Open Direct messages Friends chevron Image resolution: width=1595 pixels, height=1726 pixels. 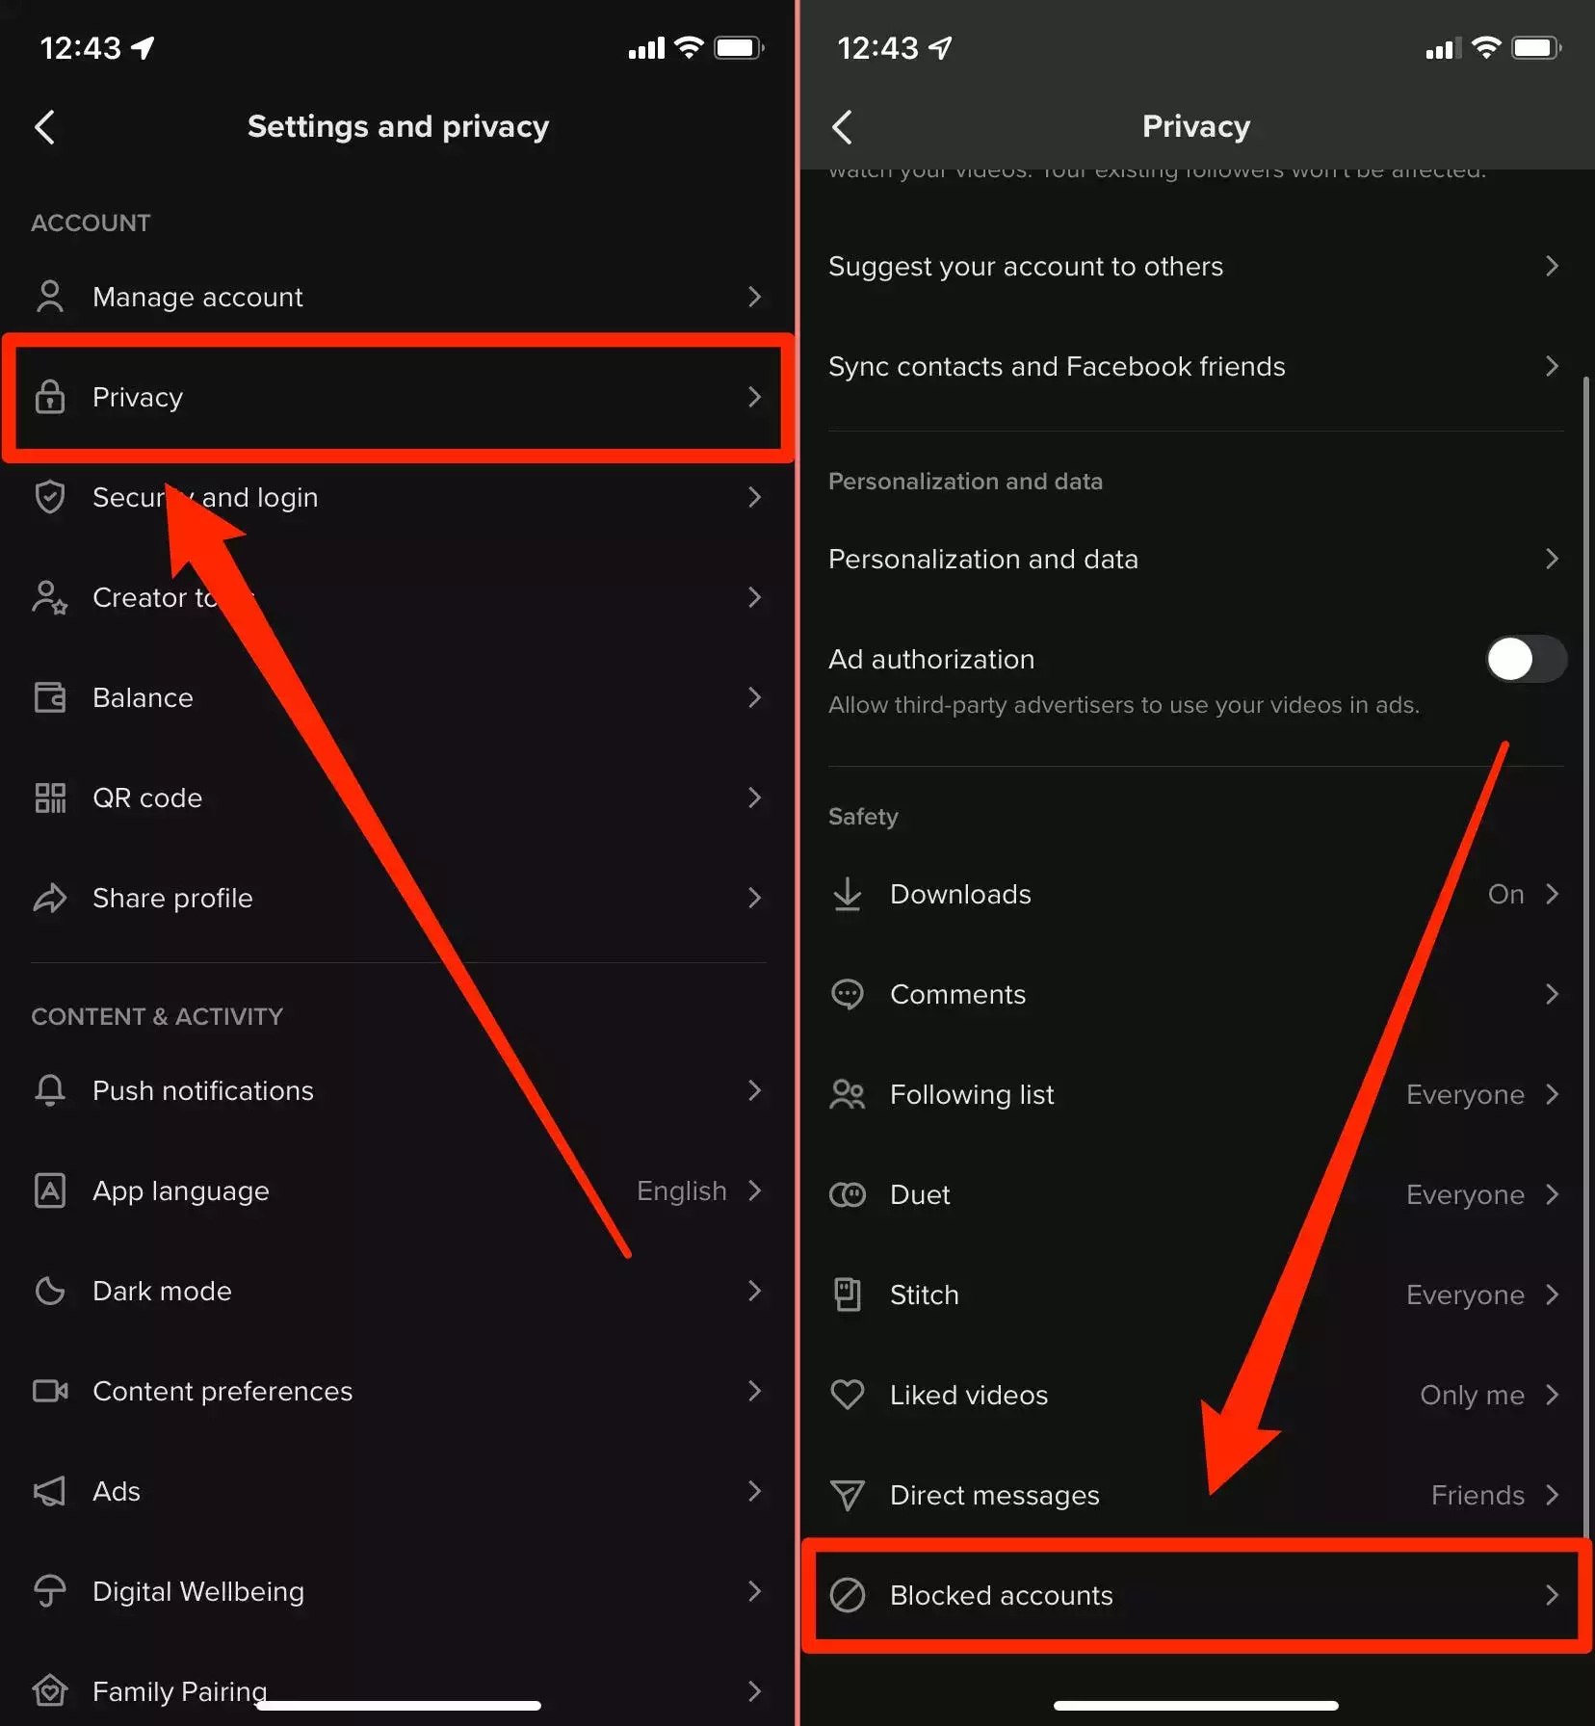point(1552,1495)
